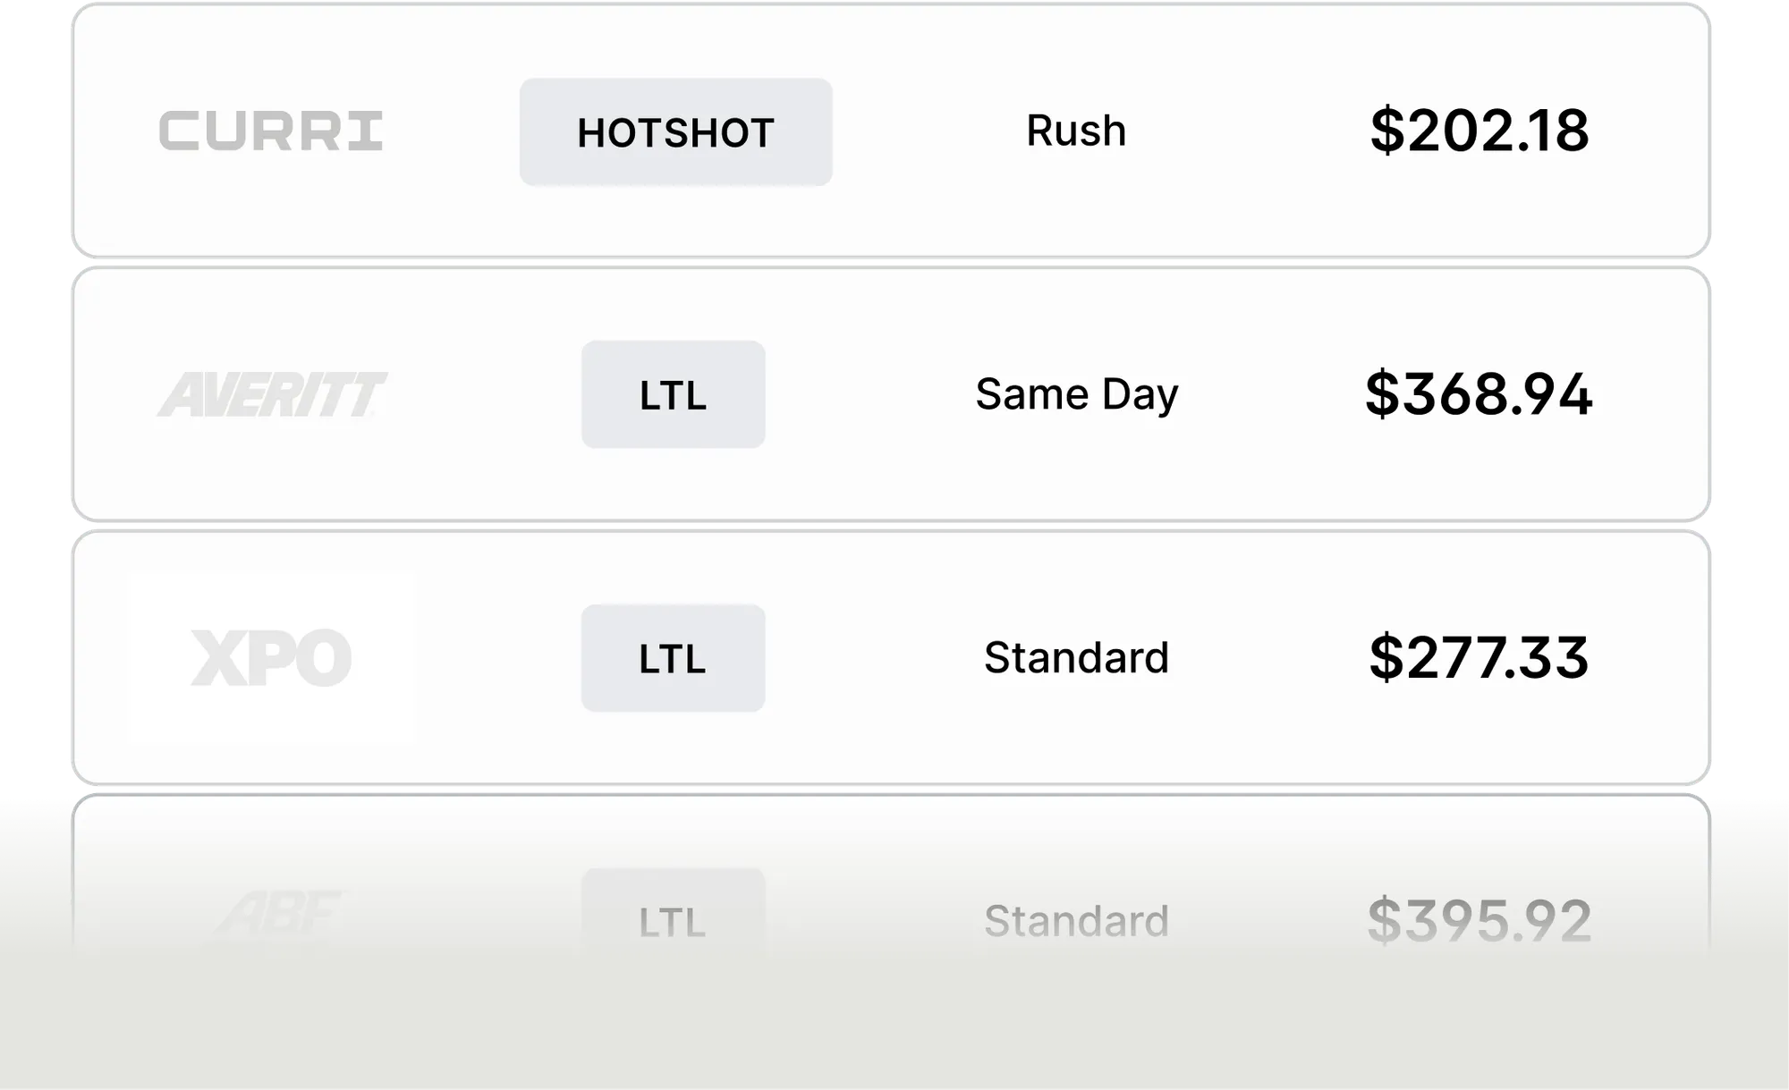Choose the $368.94 Averitt quote price
Viewport: 1789px width, 1090px height.
[1479, 393]
